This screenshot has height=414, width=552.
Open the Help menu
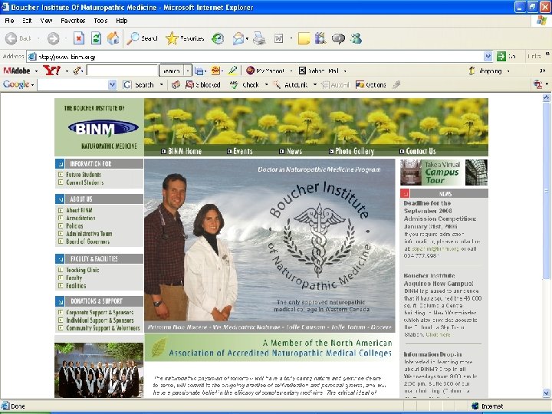121,21
